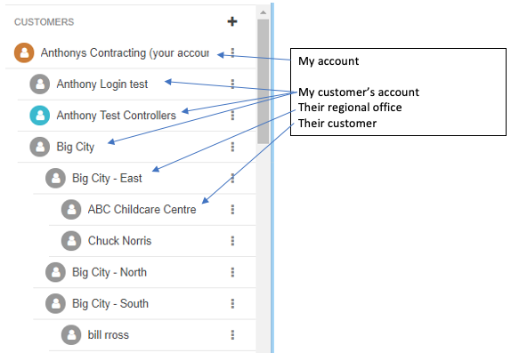Click the scrollbar up arrow in the customers panel

click(x=263, y=12)
